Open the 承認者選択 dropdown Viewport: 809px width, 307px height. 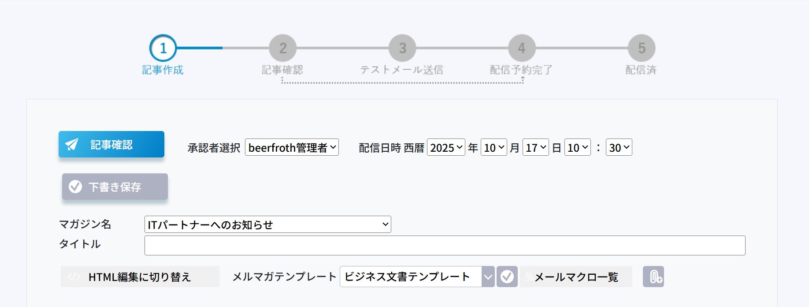click(x=292, y=147)
